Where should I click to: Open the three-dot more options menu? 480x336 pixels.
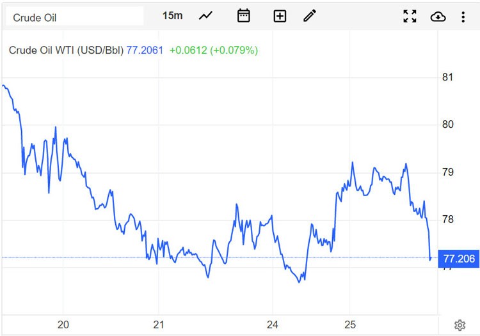(463, 17)
